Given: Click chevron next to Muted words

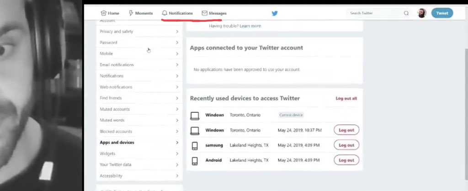Looking at the screenshot, I should (177, 120).
